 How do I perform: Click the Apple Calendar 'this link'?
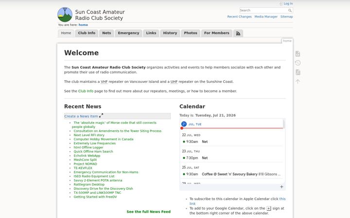(282, 199)
